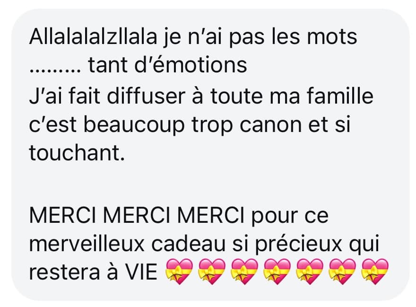This screenshot has width=416, height=307.
Task: Select the third heart-with-ribbon emoji
Action: coord(244,272)
